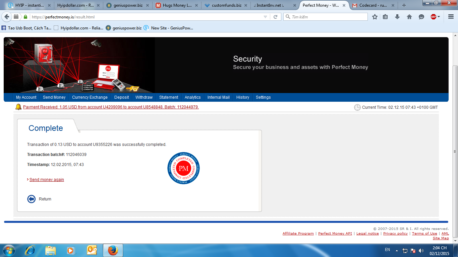This screenshot has width=458, height=257.
Task: Click the network tray icon
Action: click(x=405, y=250)
